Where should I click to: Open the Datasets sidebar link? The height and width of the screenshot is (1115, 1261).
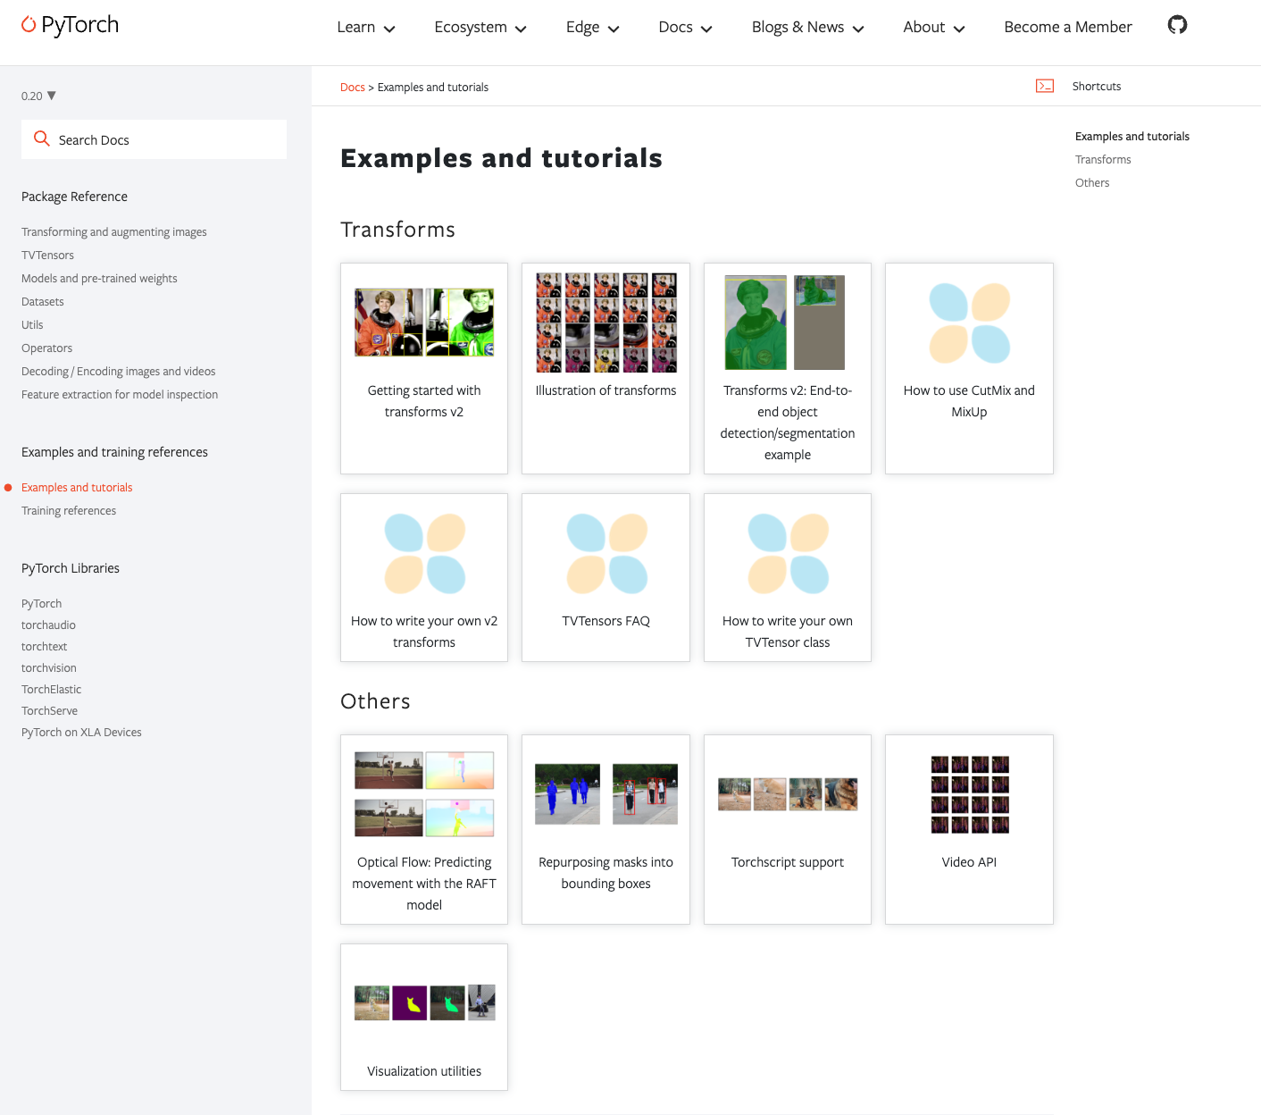42,302
